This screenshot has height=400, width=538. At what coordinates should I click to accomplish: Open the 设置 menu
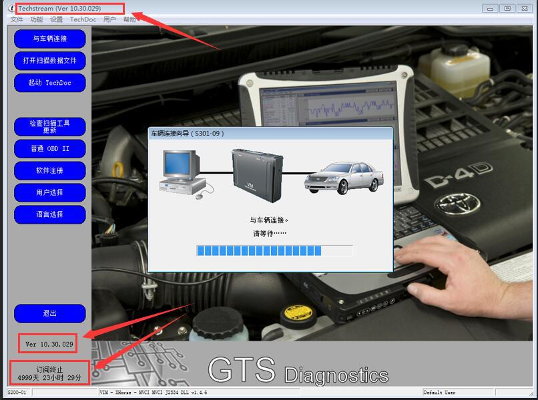(56, 19)
